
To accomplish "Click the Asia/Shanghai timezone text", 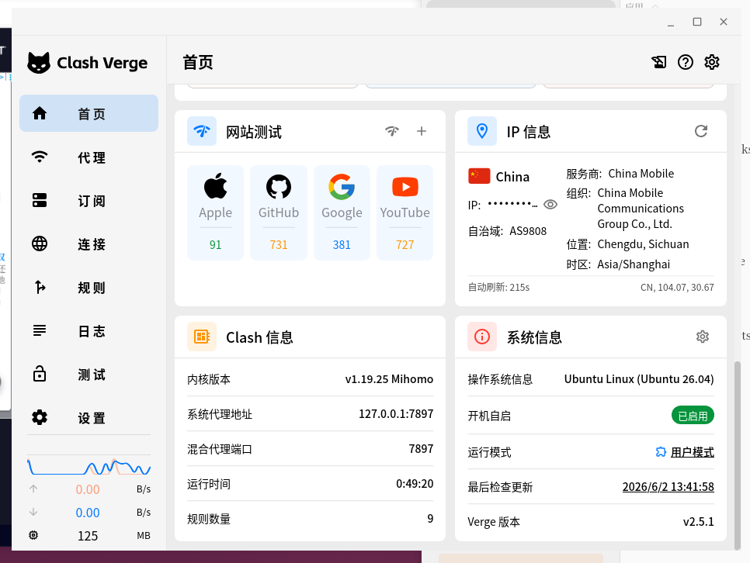I will [634, 264].
